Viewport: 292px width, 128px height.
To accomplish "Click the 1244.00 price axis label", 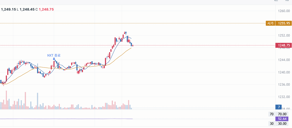I will tap(284, 60).
